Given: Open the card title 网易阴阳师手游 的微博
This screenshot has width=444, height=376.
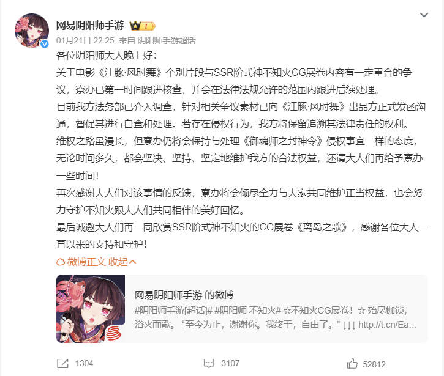Looking at the screenshot, I should point(184,295).
